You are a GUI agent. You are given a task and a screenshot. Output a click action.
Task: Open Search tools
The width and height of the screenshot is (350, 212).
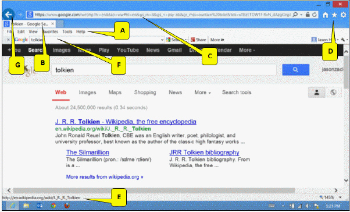coord(237,93)
